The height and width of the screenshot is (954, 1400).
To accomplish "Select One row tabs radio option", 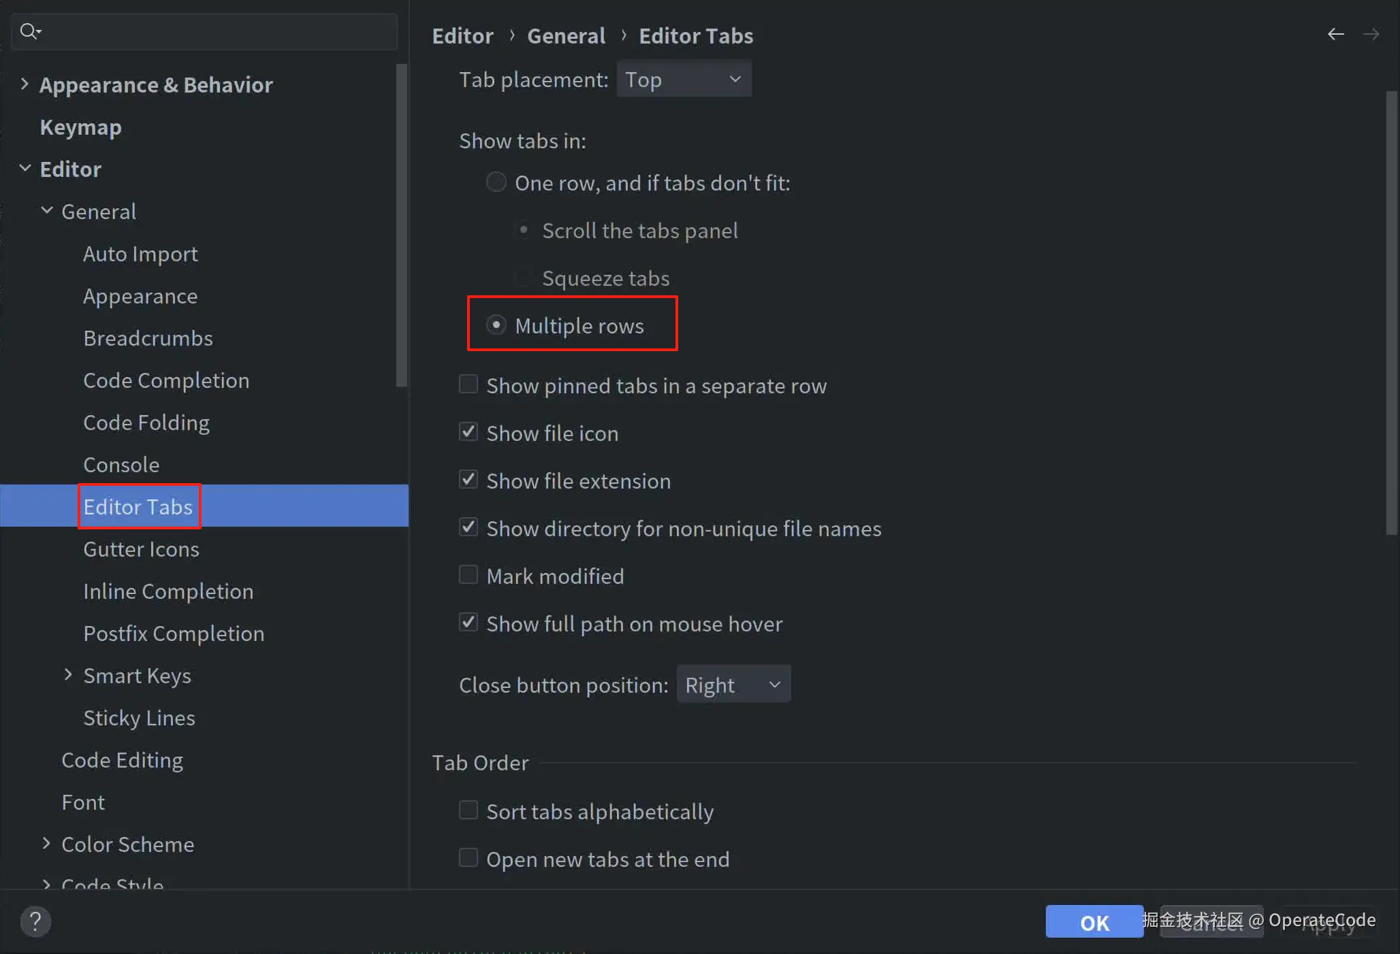I will pos(496,182).
